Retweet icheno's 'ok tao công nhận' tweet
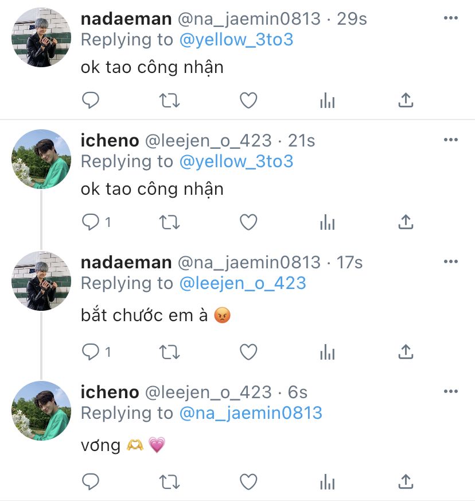The height and width of the screenshot is (501, 475). [x=169, y=222]
